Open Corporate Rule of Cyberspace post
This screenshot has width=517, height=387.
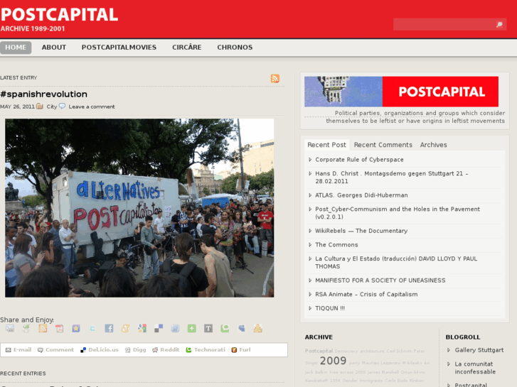click(359, 160)
